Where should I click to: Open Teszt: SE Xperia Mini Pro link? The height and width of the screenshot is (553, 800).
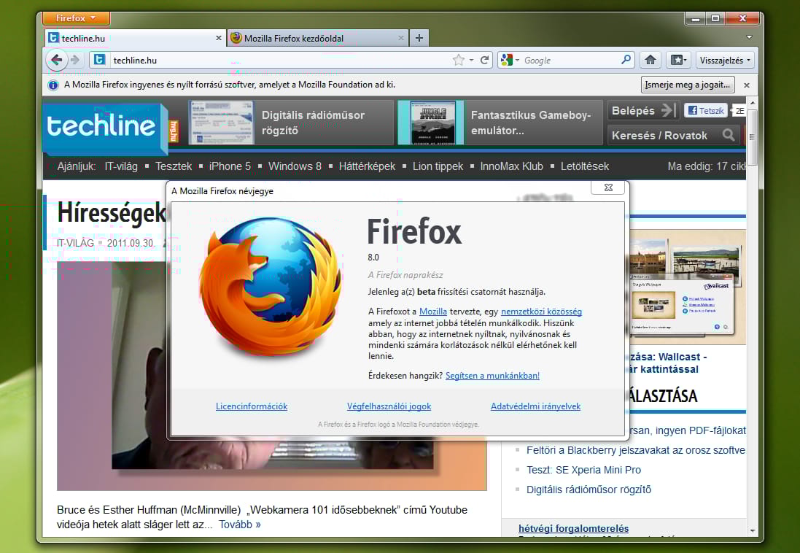tap(583, 470)
